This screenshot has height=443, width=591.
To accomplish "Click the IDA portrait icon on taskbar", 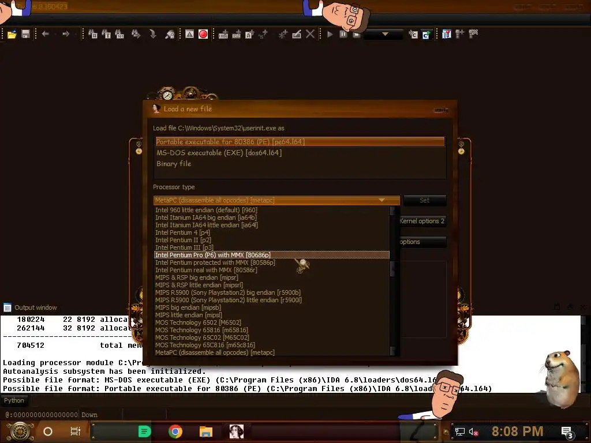I will pos(237,431).
